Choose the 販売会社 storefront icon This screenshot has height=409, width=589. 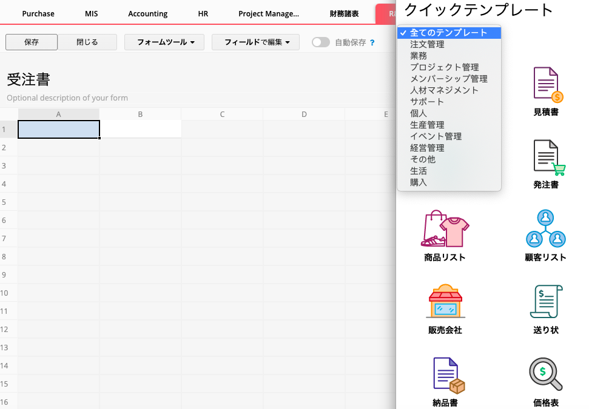tap(445, 302)
